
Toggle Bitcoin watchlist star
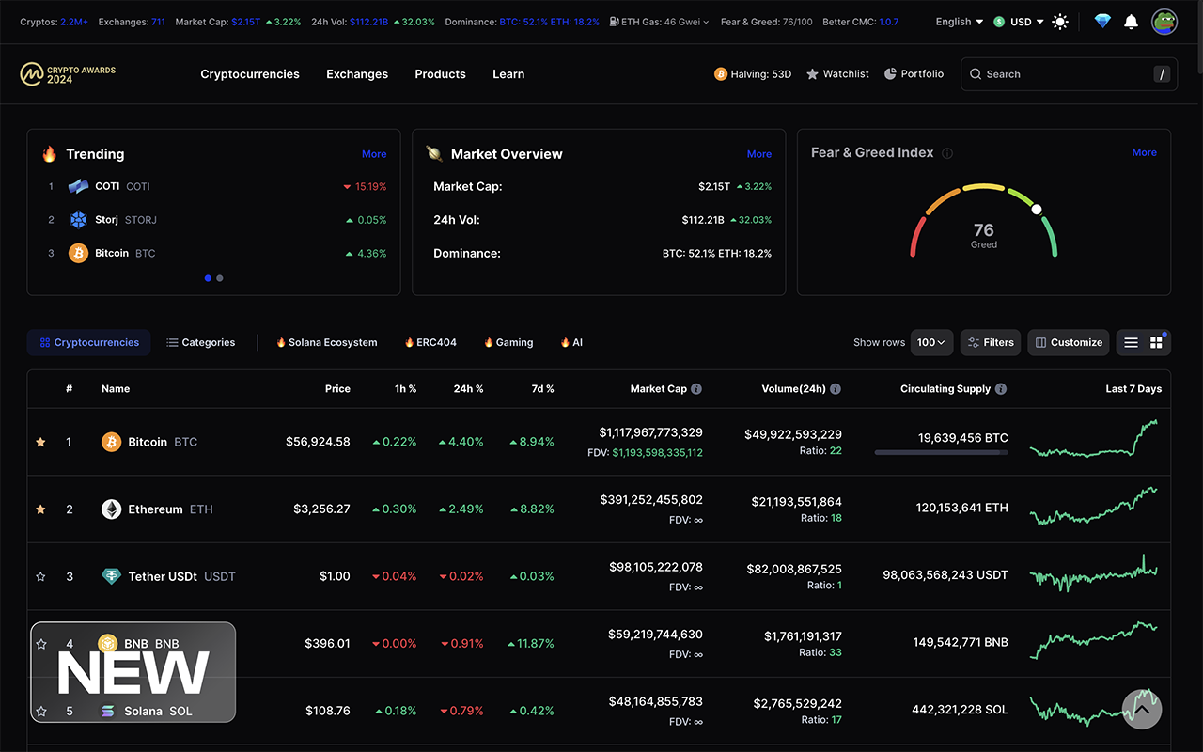pos(40,442)
